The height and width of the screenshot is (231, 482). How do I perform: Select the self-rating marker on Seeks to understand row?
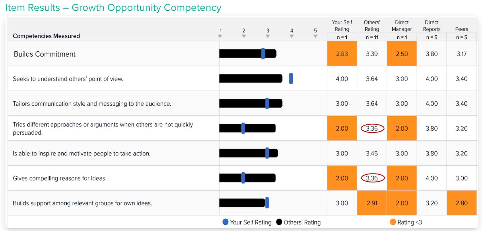291,78
